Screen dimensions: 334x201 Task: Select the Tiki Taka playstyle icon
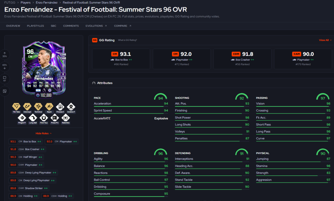pyautogui.click(x=16, y=108)
